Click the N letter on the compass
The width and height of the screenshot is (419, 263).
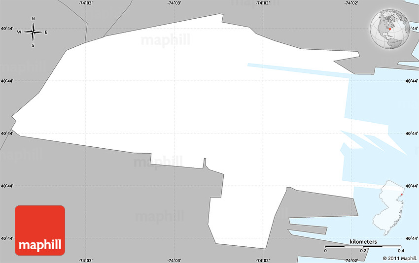pos(33,19)
